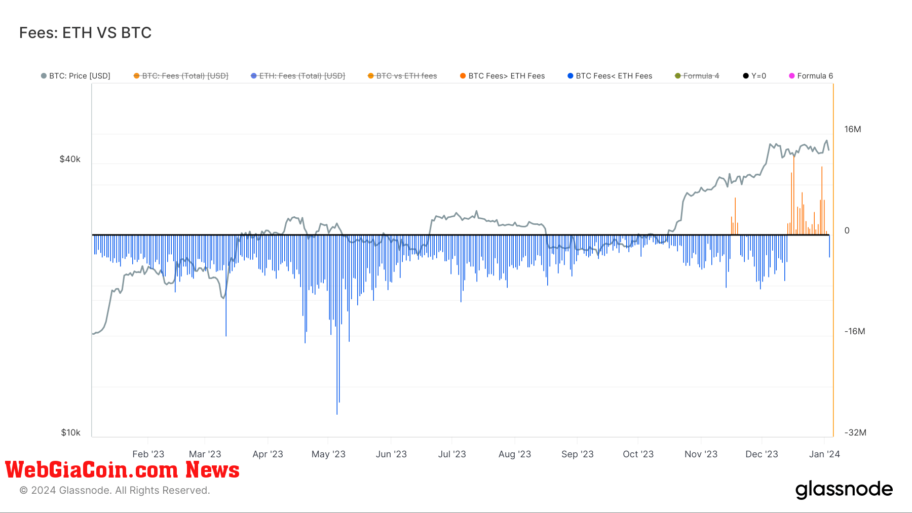
Task: Click the $10k price axis label
Action: [70, 432]
